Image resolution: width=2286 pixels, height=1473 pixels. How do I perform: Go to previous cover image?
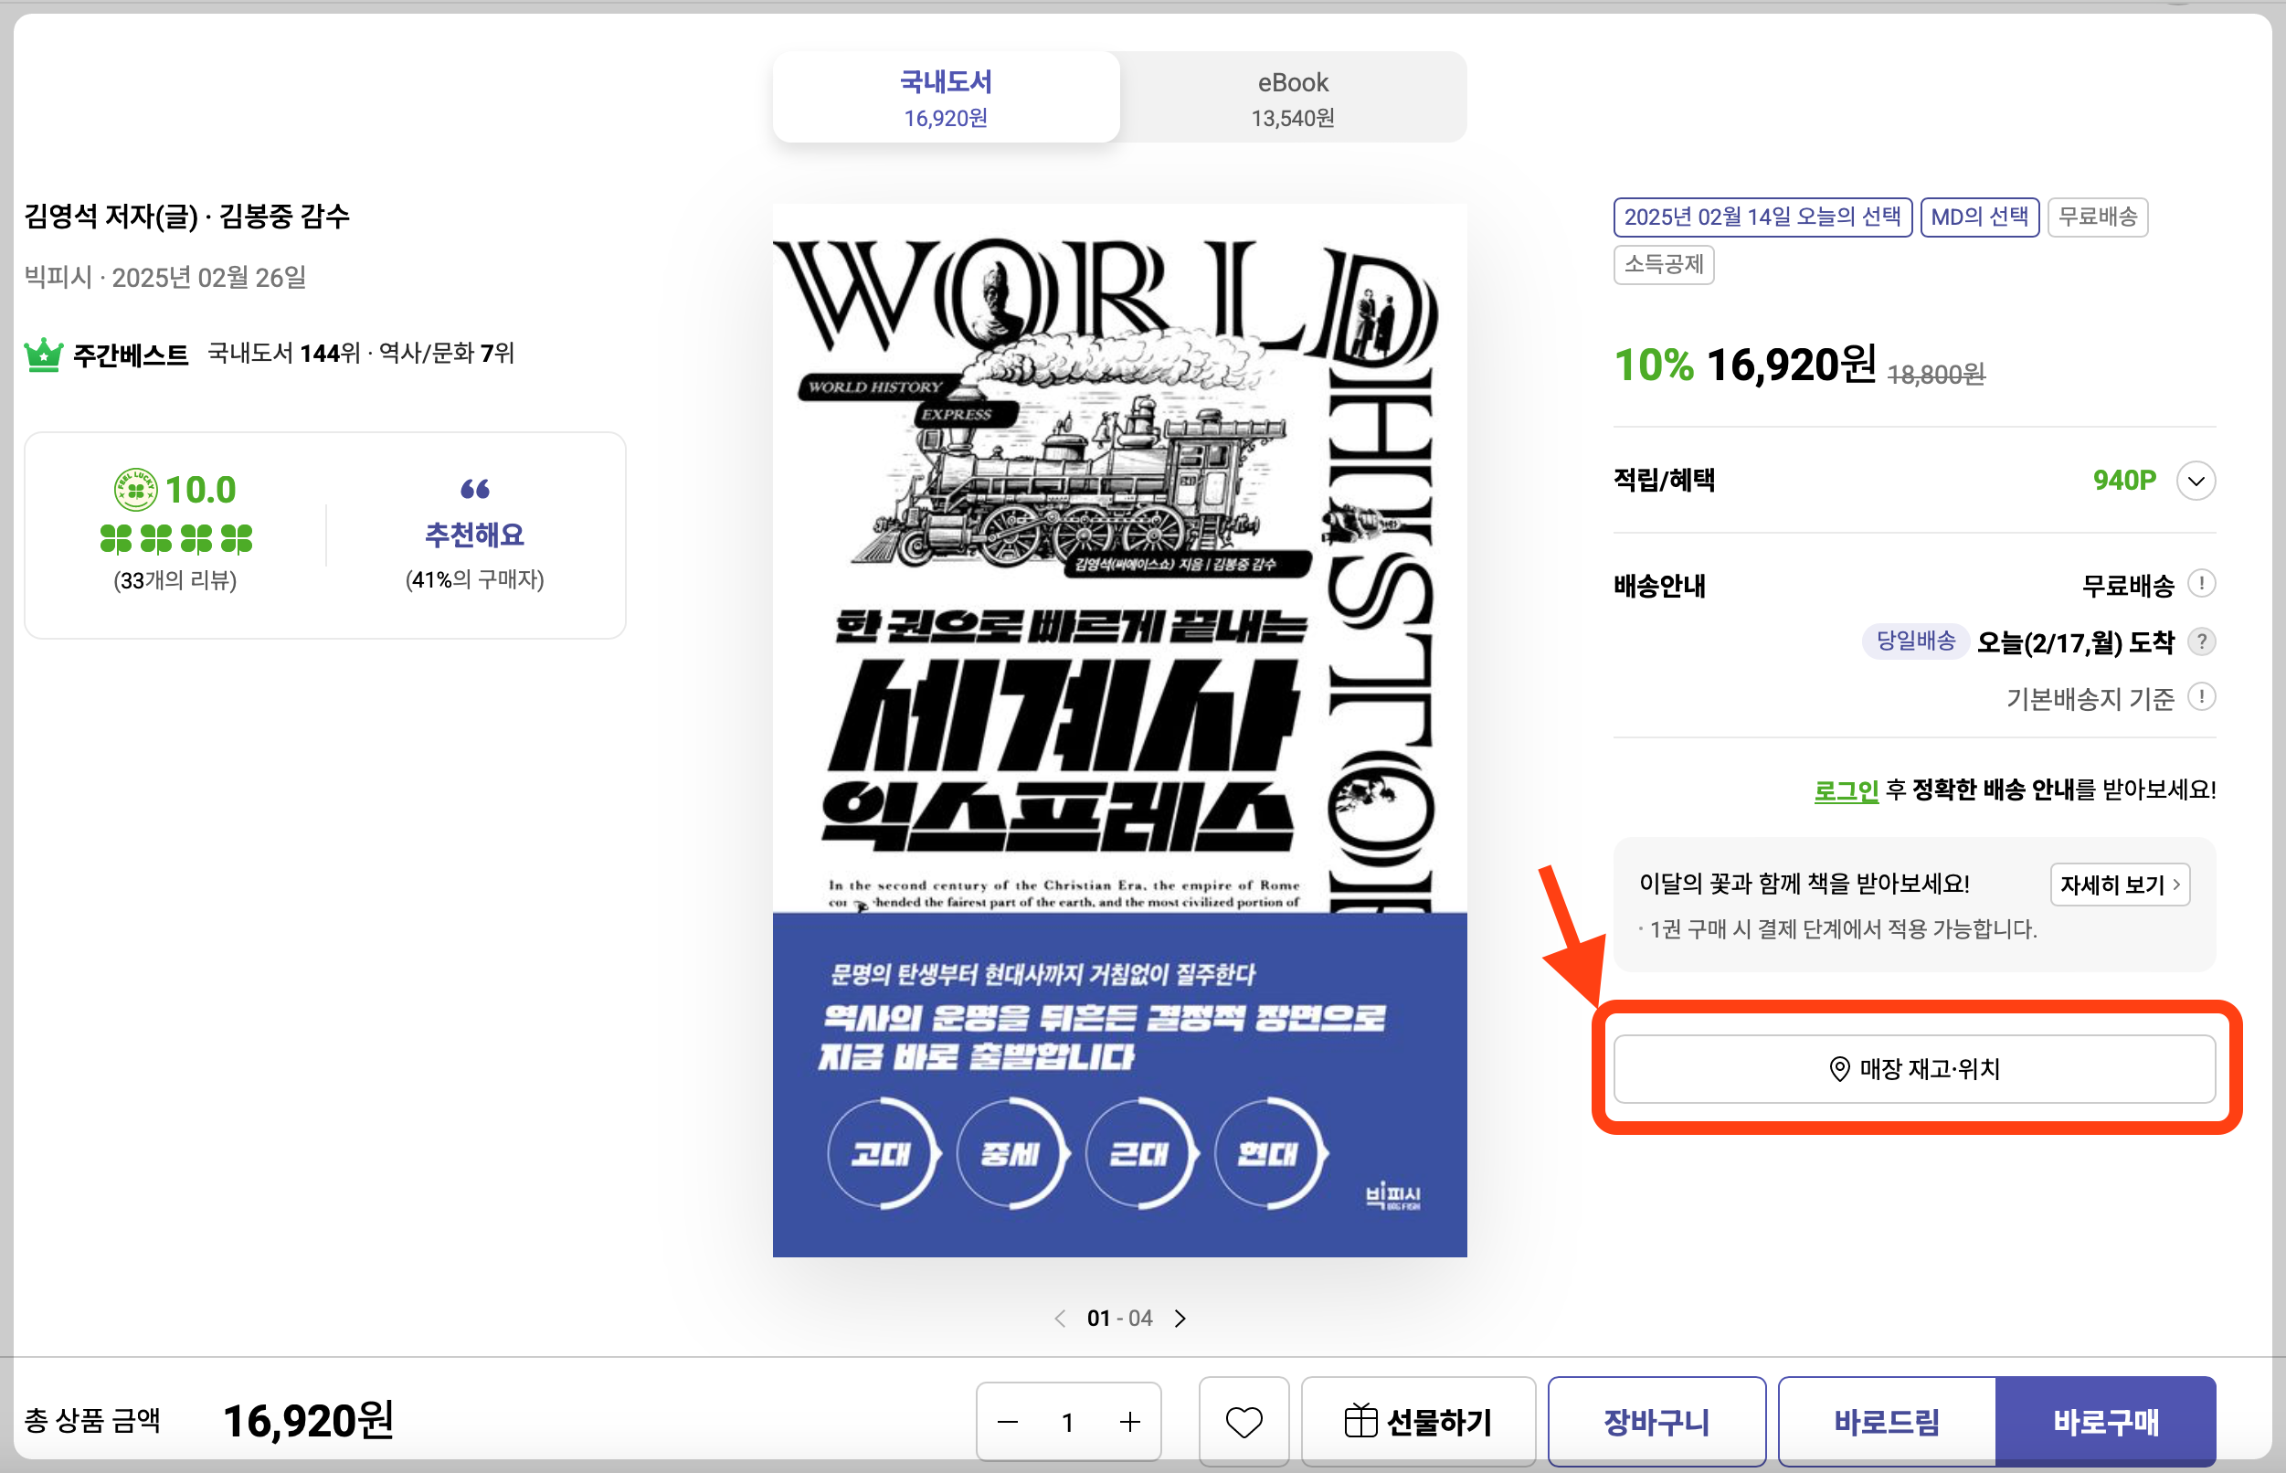(1059, 1318)
